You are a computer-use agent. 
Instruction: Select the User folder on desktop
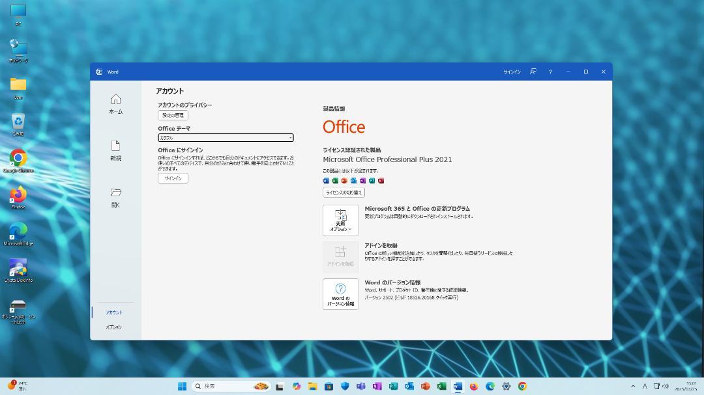18,88
